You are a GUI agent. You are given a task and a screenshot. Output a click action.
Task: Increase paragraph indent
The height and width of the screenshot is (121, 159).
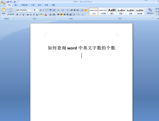74,10
